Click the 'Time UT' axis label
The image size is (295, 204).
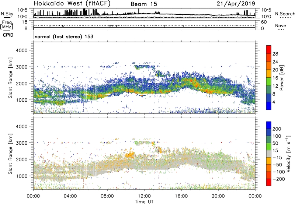(144, 202)
